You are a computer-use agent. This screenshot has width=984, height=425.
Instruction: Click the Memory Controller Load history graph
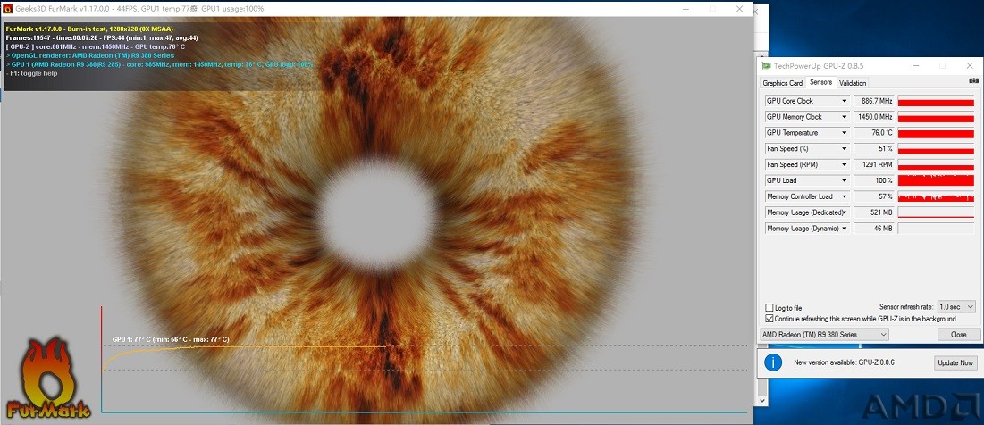point(936,196)
